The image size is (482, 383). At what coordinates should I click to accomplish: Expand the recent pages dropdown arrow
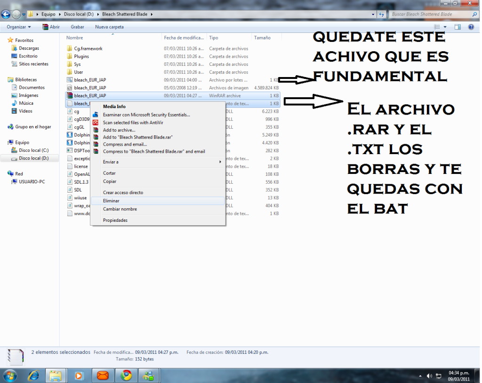tap(24, 14)
